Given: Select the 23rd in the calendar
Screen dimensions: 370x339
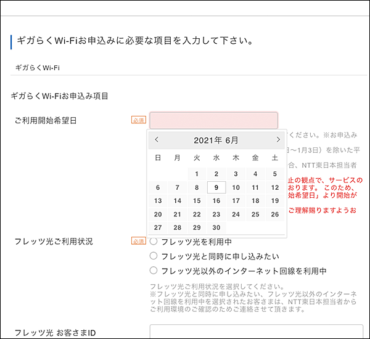Looking at the screenshot, I should 216,214.
